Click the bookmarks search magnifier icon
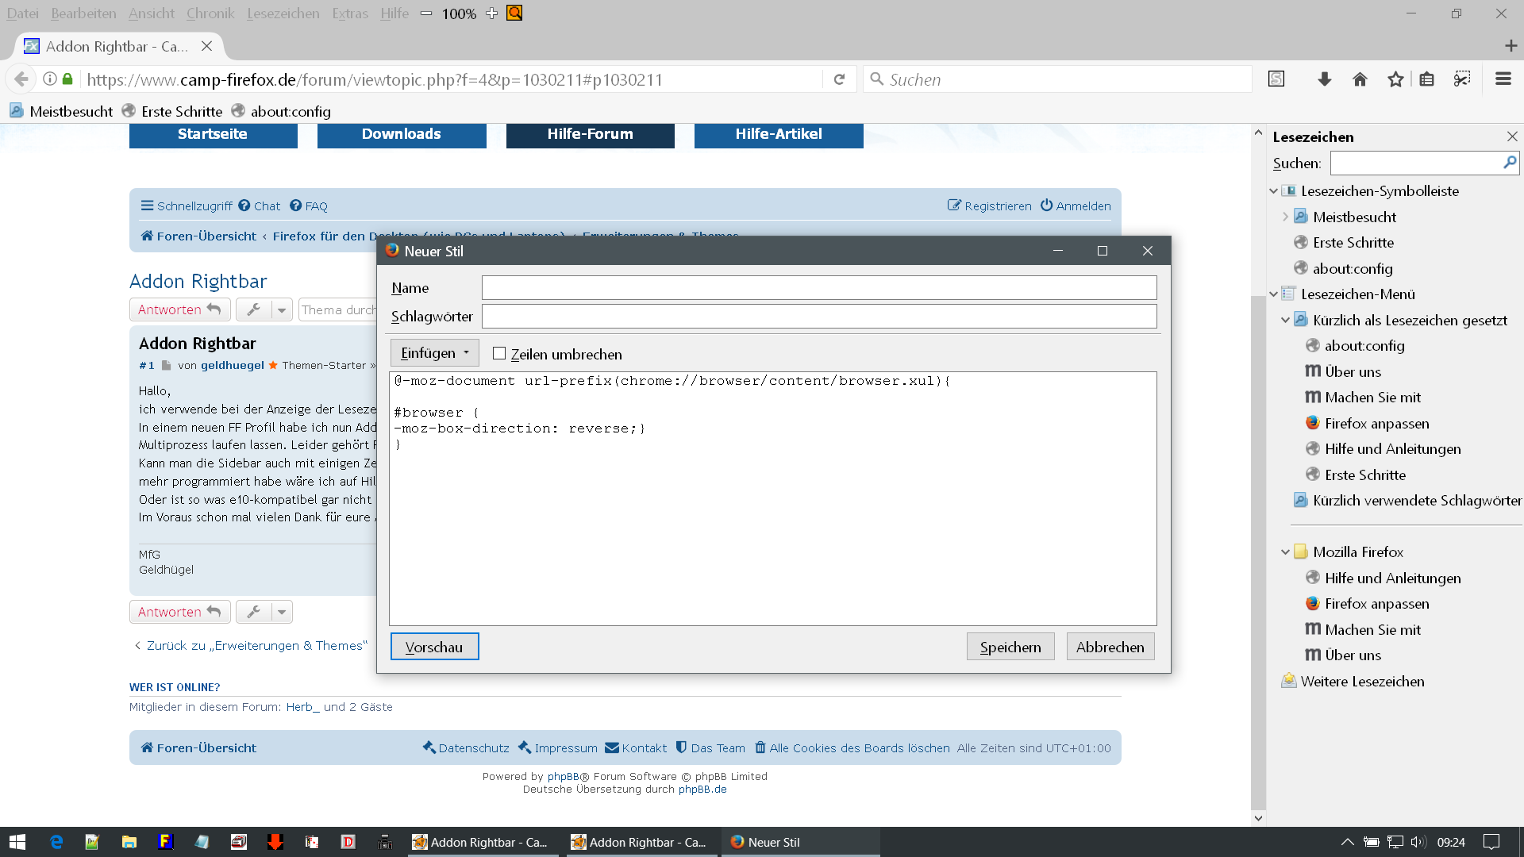The width and height of the screenshot is (1524, 857). click(x=1509, y=163)
